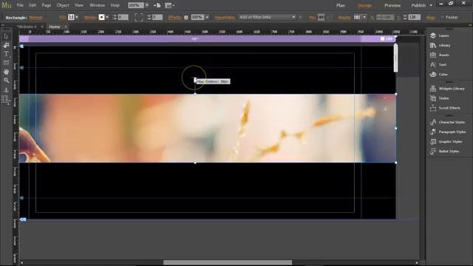Click the Pin position grid icon
This screenshot has width=473, height=266.
(321, 17)
